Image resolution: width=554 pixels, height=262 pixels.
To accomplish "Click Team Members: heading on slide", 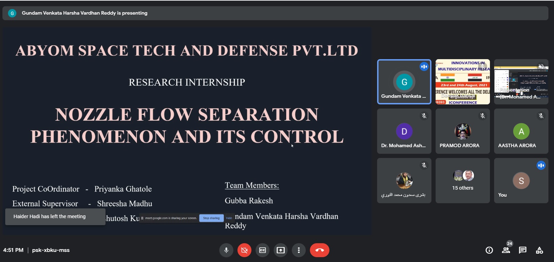I will (252, 185).
